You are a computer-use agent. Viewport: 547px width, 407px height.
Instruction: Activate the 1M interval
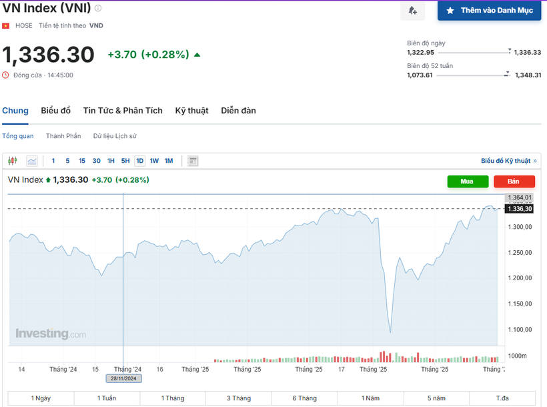tap(169, 160)
